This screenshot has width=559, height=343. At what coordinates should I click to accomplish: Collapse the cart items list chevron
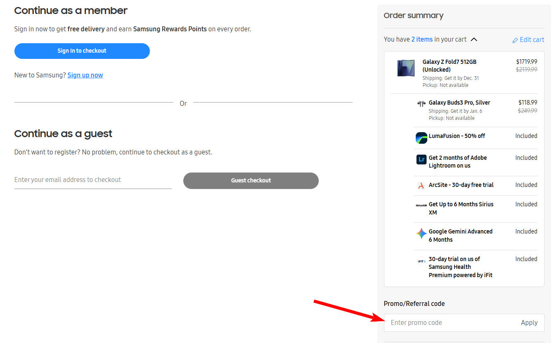pyautogui.click(x=474, y=40)
